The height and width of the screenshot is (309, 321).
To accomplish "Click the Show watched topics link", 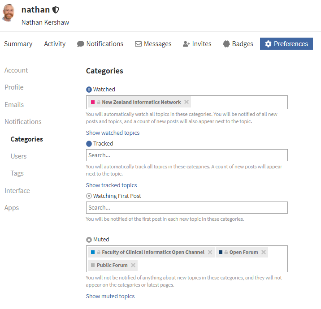I will (113, 133).
